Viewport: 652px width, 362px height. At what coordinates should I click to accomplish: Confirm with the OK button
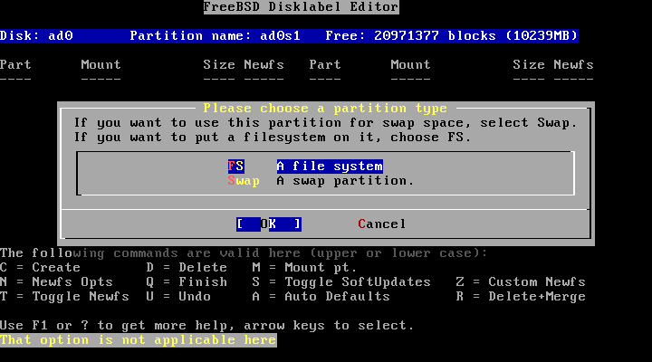pos(269,224)
